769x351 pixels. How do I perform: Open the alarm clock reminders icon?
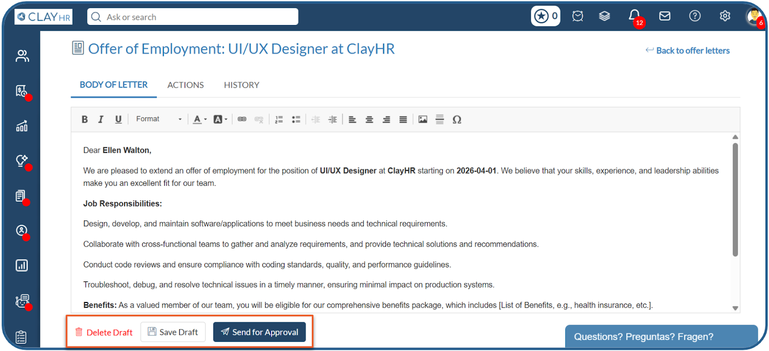[x=578, y=16]
